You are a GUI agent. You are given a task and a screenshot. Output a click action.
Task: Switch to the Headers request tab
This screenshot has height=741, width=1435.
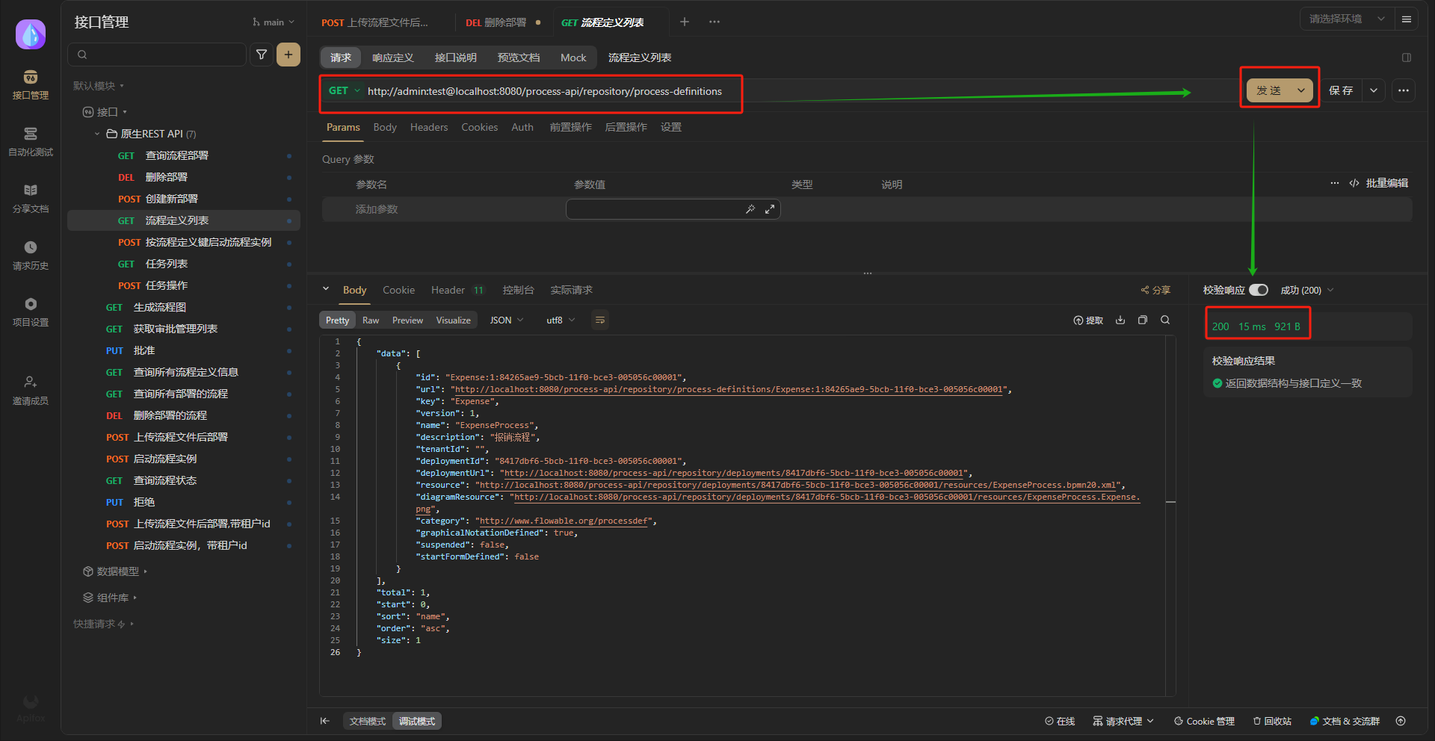pyautogui.click(x=429, y=128)
